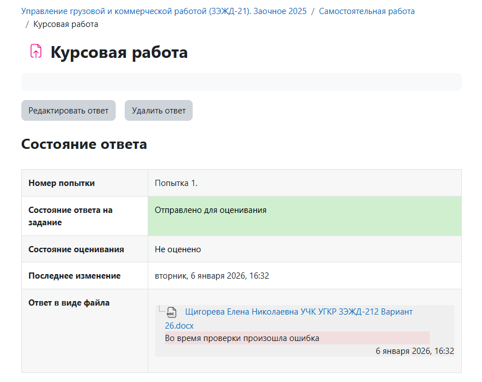
Task: Go to Управление грузовой и коммерческой работой breadcrumb
Action: (x=163, y=11)
